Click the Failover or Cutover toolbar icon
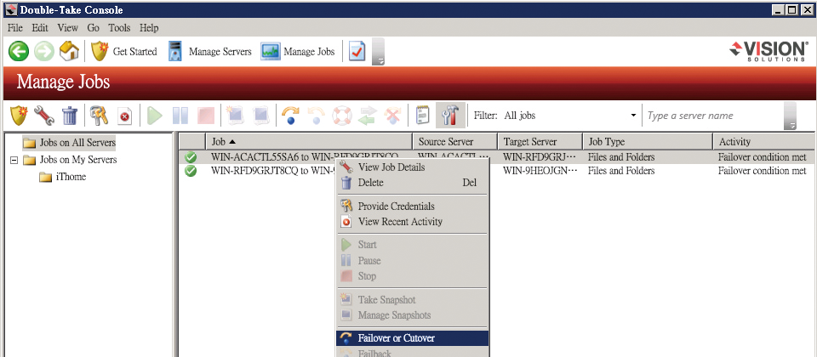The image size is (817, 357). pos(291,115)
